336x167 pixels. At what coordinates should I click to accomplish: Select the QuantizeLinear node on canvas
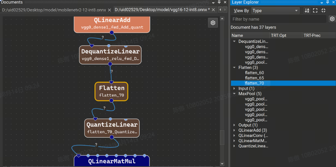point(112,128)
